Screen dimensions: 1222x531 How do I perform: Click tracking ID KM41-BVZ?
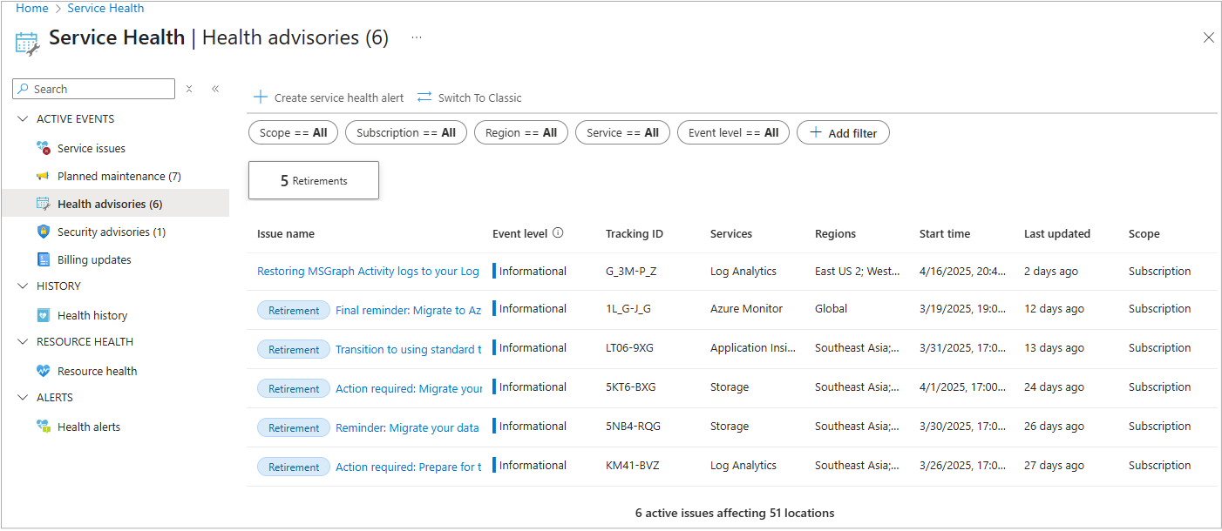coord(633,465)
